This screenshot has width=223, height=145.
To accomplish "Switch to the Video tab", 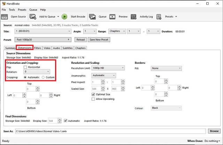I will click(x=47, y=48).
